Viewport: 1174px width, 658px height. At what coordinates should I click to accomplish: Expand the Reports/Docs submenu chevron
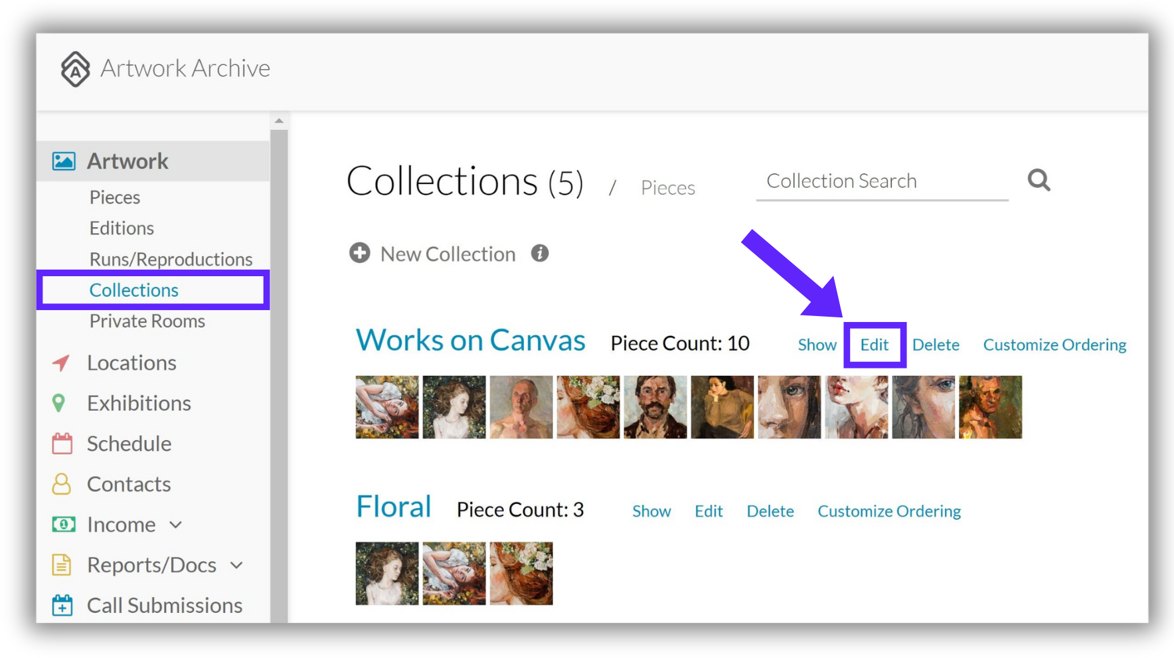click(x=237, y=565)
